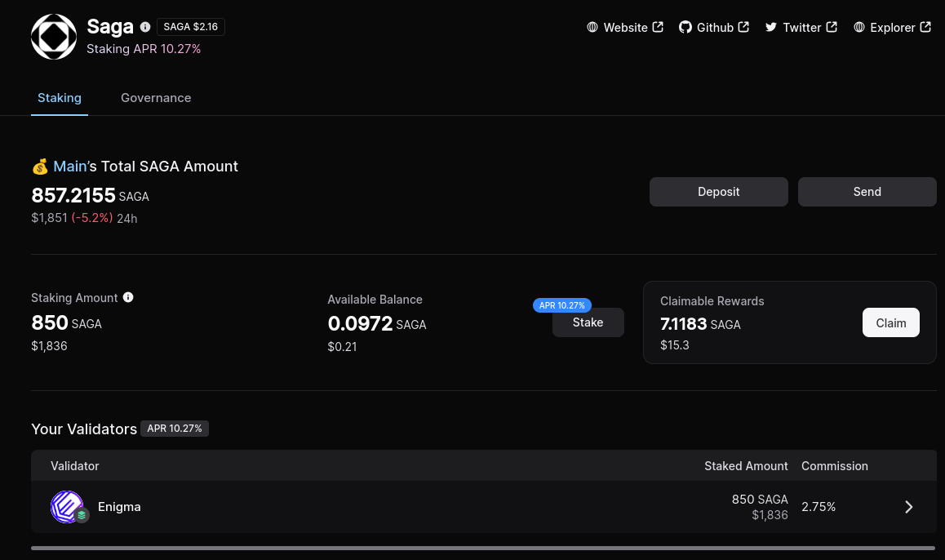Click the globe icon beside Website
945x560 pixels.
[x=592, y=27]
